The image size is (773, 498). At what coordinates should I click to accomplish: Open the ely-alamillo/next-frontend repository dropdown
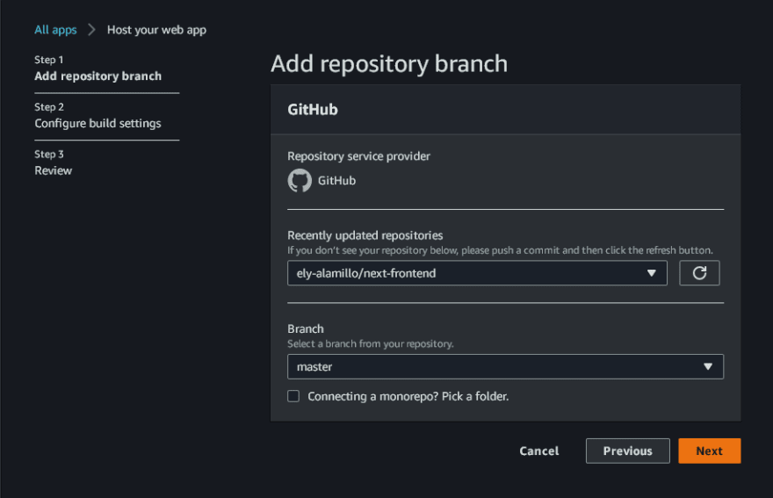click(x=477, y=273)
